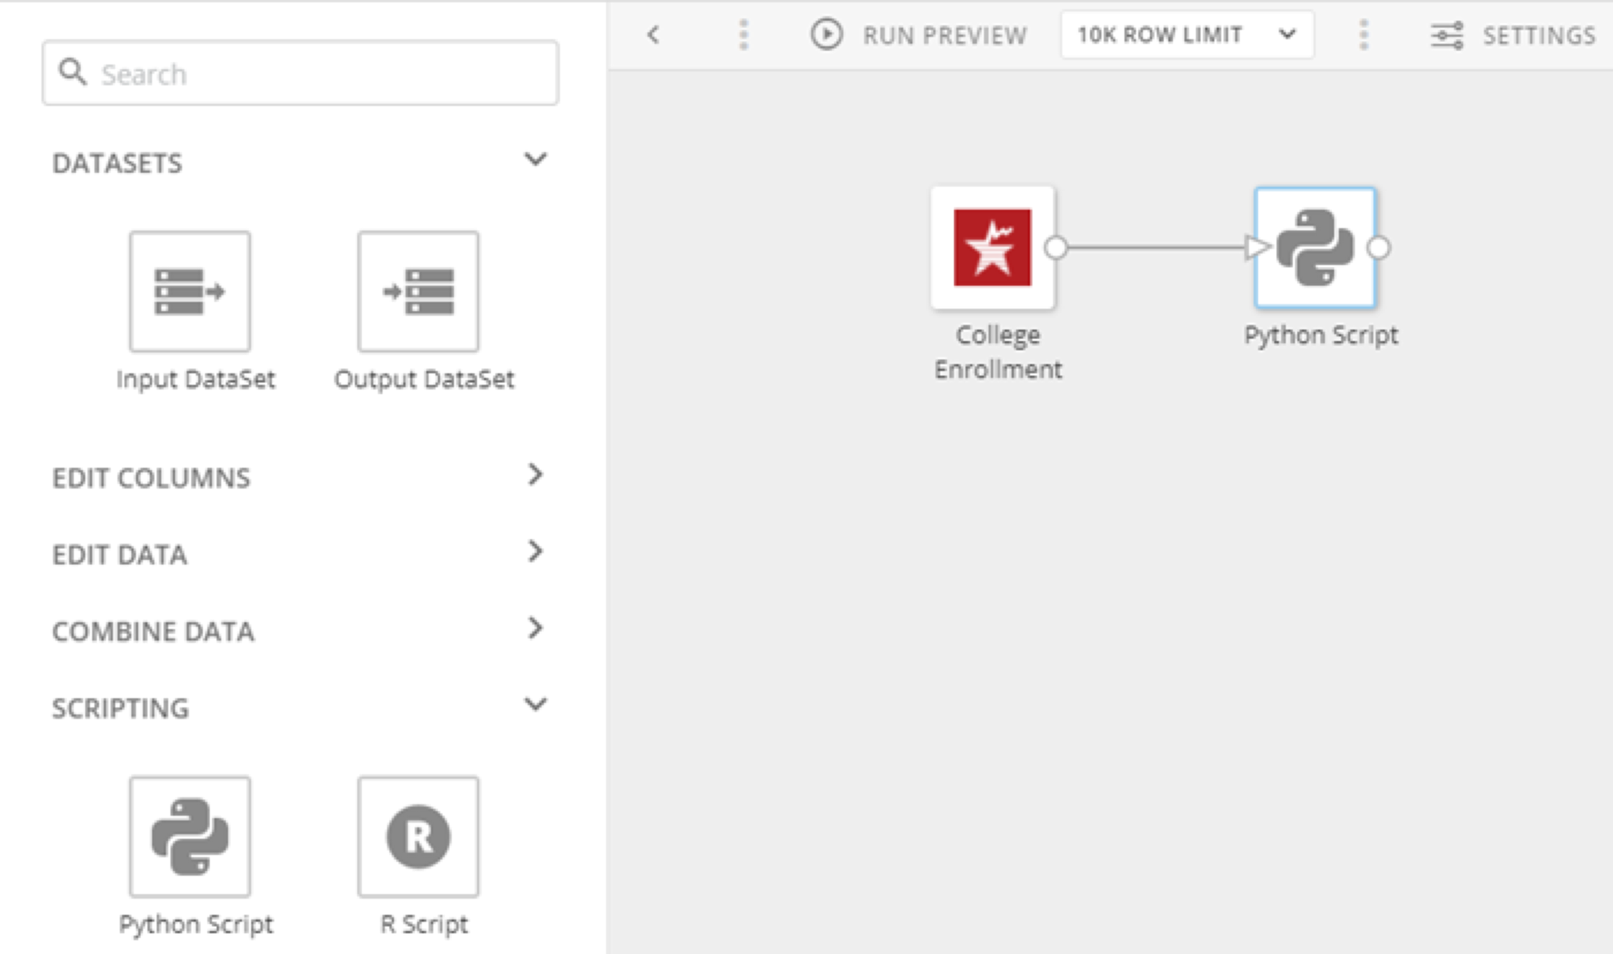Open the Settings sliders icon
This screenshot has width=1613, height=954.
coord(1446,35)
